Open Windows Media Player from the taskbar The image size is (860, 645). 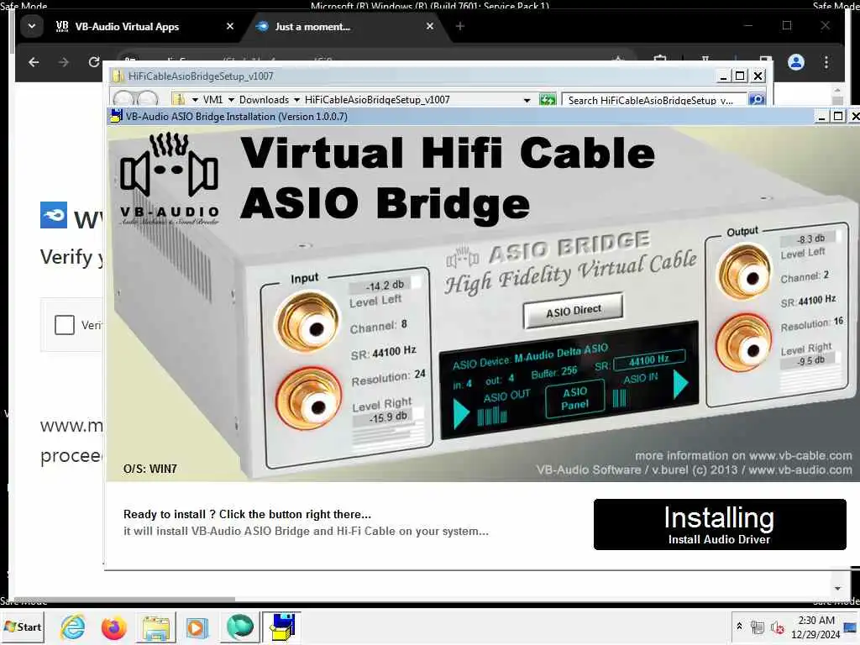point(197,627)
